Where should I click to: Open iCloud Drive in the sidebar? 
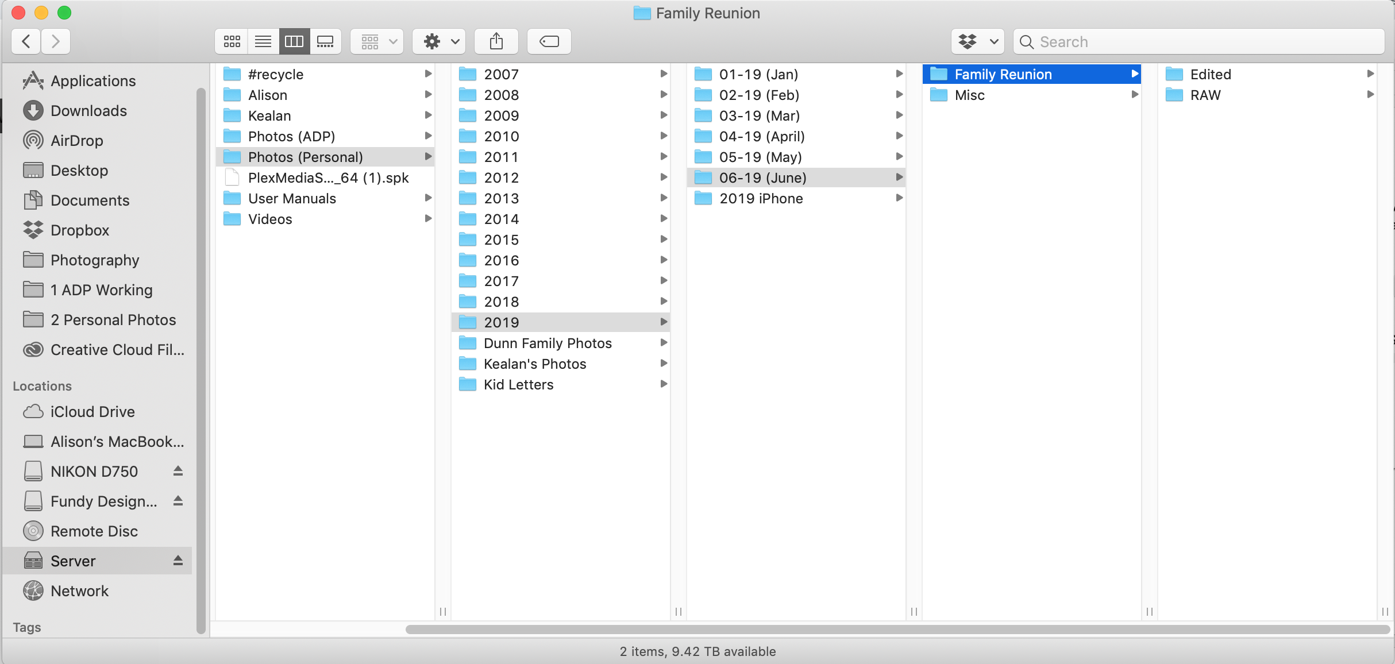click(x=98, y=412)
